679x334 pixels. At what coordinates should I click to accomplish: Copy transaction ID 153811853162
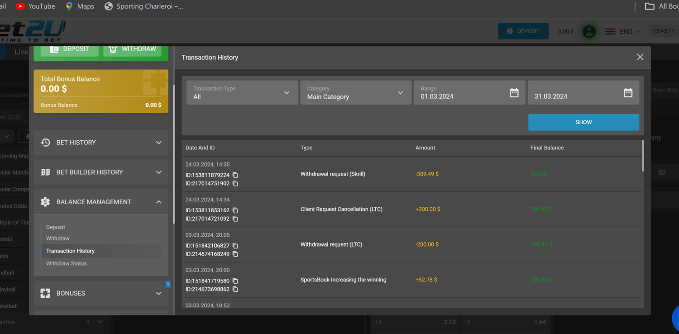coord(235,210)
